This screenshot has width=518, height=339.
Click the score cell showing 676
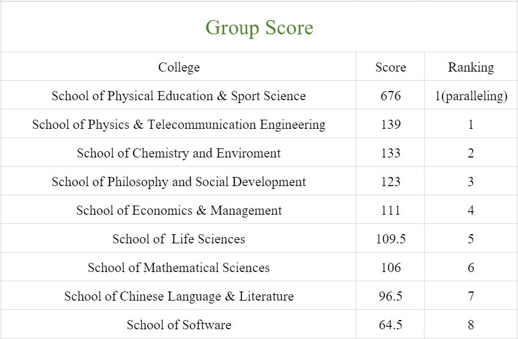(390, 96)
